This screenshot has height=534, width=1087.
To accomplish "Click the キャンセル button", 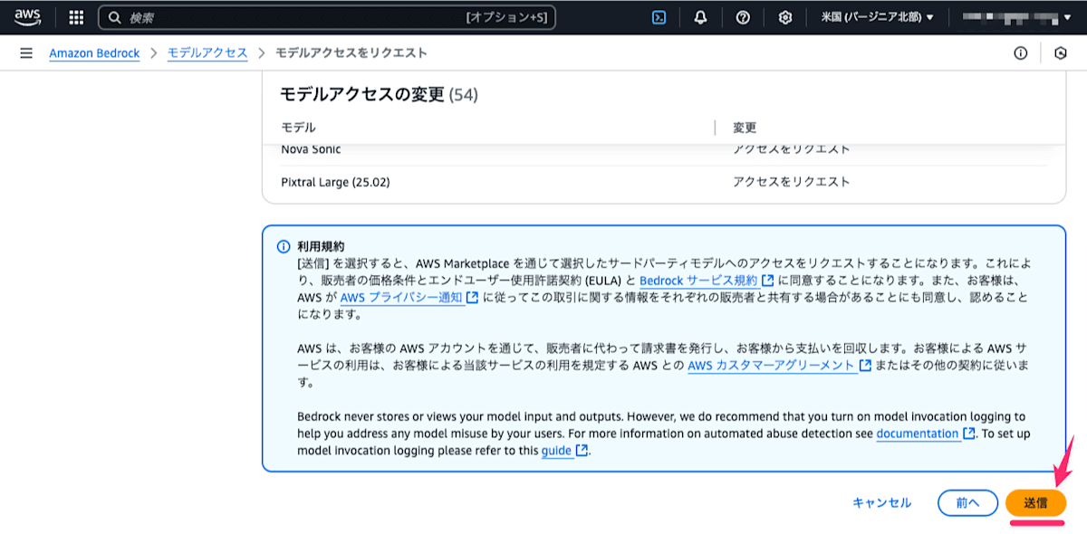I will [x=882, y=502].
